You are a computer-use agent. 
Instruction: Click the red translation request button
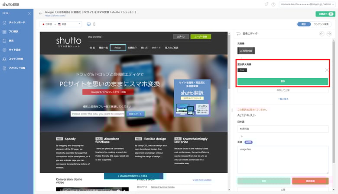pyautogui.click(x=310, y=181)
